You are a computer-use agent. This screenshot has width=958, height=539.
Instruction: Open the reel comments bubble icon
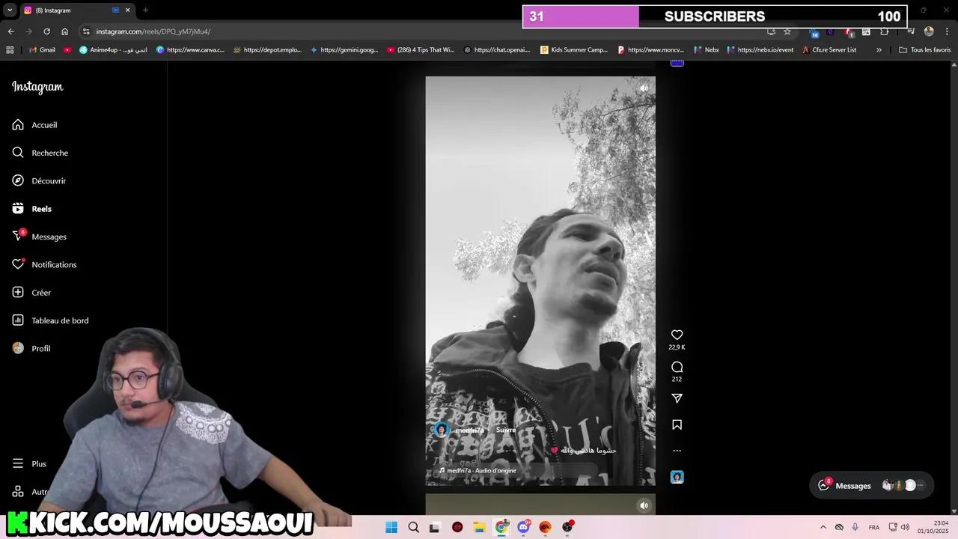point(677,367)
